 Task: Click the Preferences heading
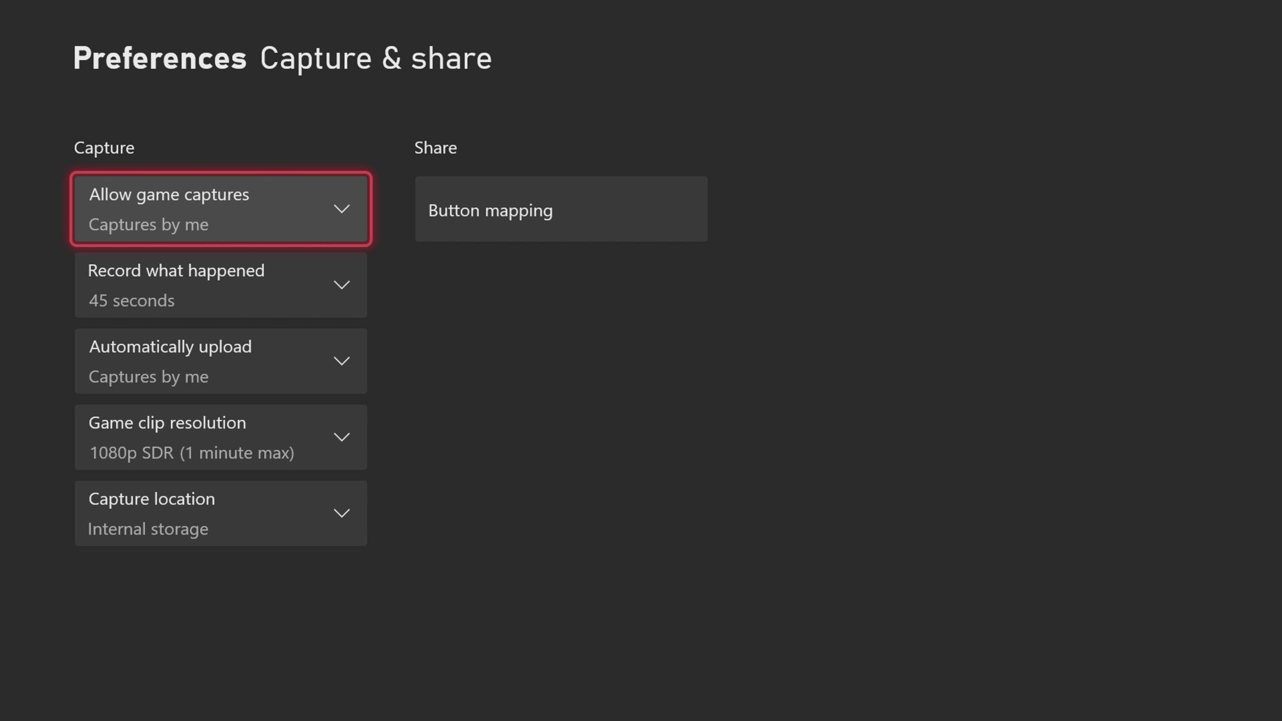click(160, 59)
